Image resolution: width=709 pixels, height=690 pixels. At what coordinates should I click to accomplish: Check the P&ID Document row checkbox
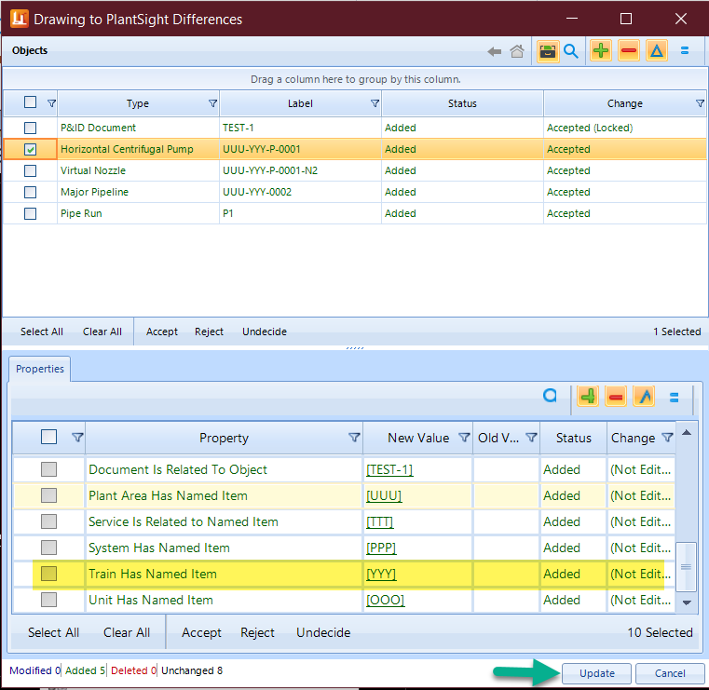click(x=31, y=128)
